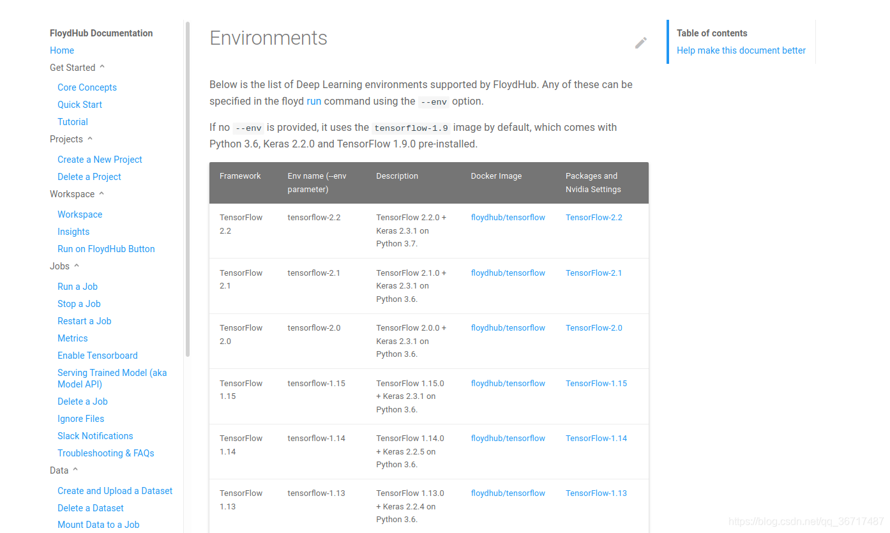Open floydhub/tensorflow link for tensorflow-1.14
Screen dimensions: 890x533
508,439
